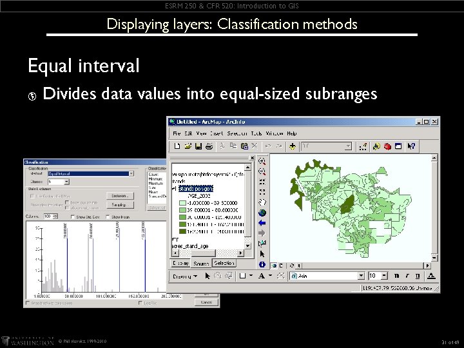Image resolution: width=464 pixels, height=348 pixels.
Task: Click the Paste clipboard icon
Action: point(244,146)
